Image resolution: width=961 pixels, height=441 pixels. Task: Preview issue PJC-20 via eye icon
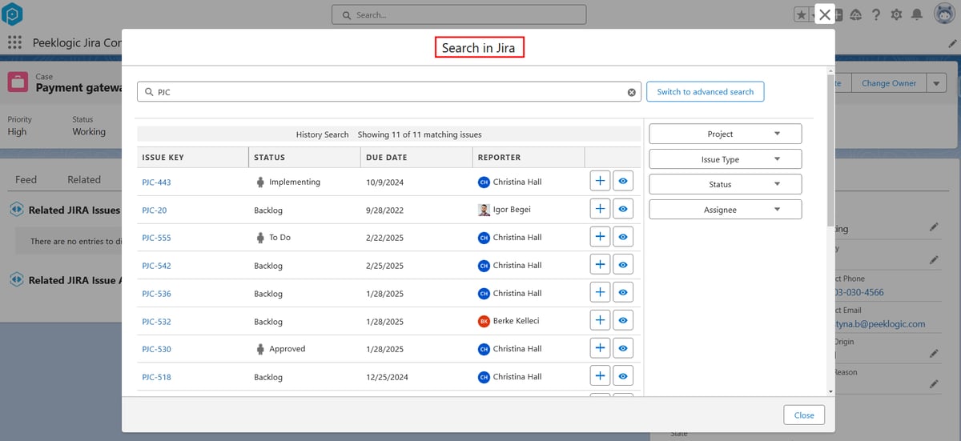coord(623,210)
